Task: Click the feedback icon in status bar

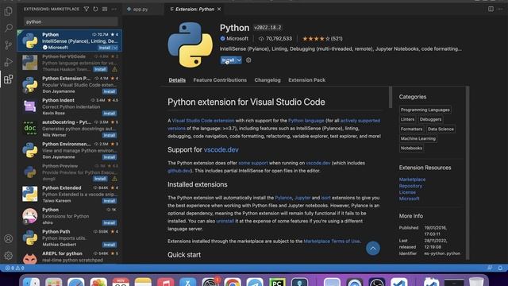Action: click(490, 269)
